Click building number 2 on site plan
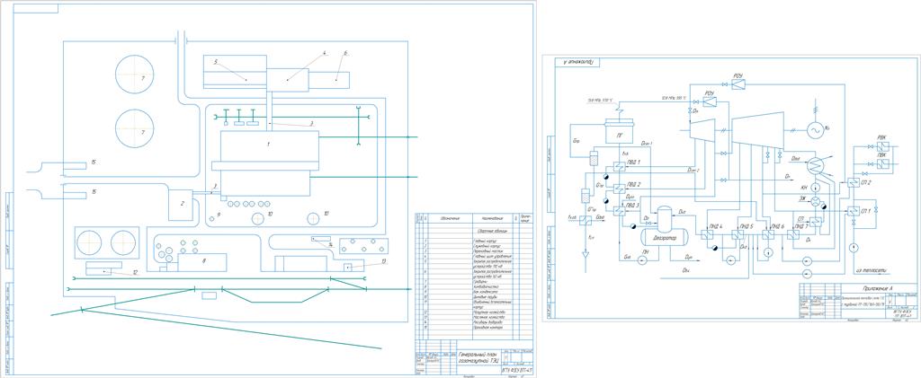 pyautogui.click(x=182, y=203)
